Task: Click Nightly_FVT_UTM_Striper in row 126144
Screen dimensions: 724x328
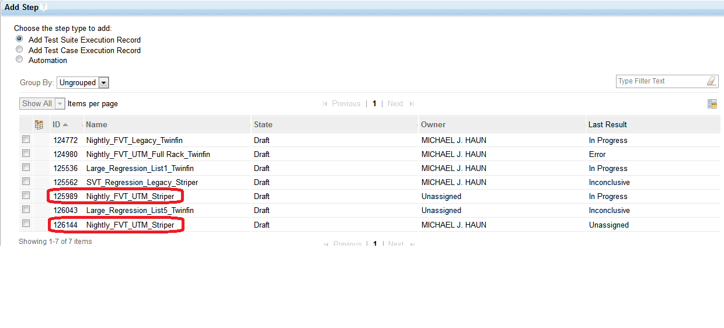Action: coord(130,225)
